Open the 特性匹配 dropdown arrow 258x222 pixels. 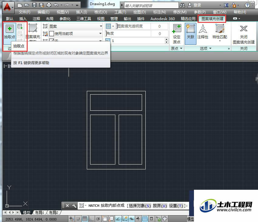coord(220,41)
